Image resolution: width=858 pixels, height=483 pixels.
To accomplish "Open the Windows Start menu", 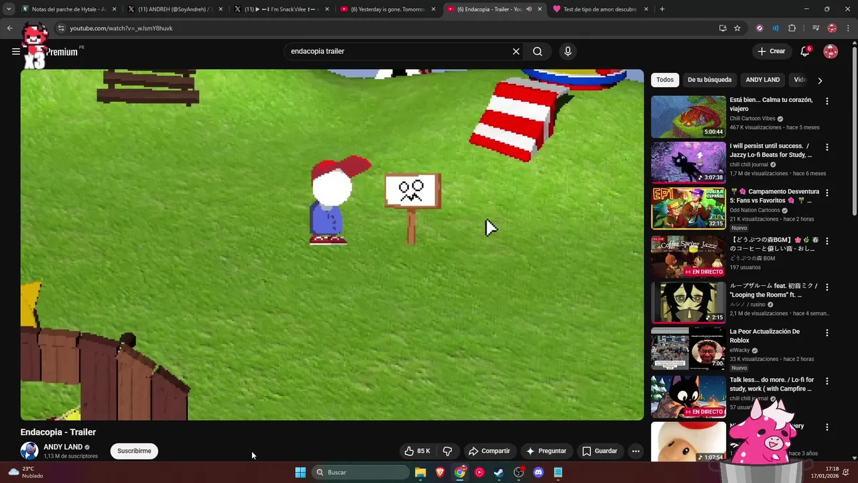I will tap(300, 472).
